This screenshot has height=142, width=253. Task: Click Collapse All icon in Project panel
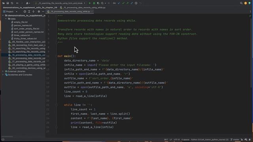(x=33, y=11)
